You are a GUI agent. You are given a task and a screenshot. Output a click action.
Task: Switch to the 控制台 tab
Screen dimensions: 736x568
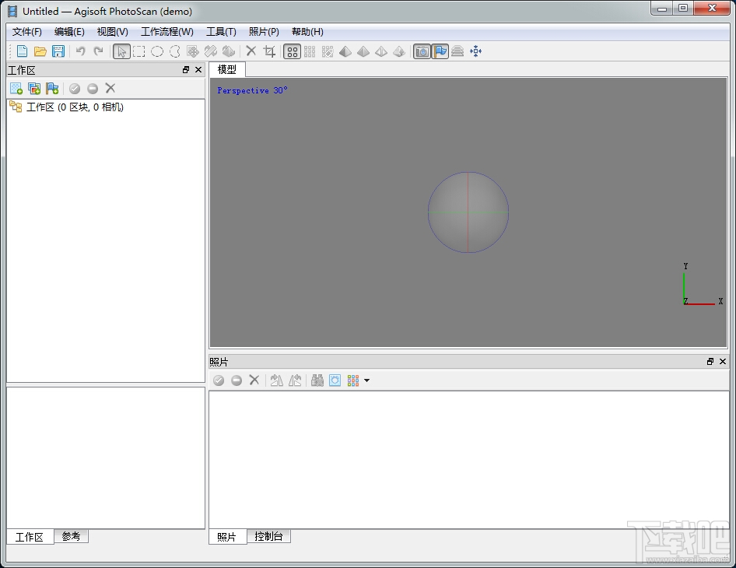pyautogui.click(x=268, y=536)
